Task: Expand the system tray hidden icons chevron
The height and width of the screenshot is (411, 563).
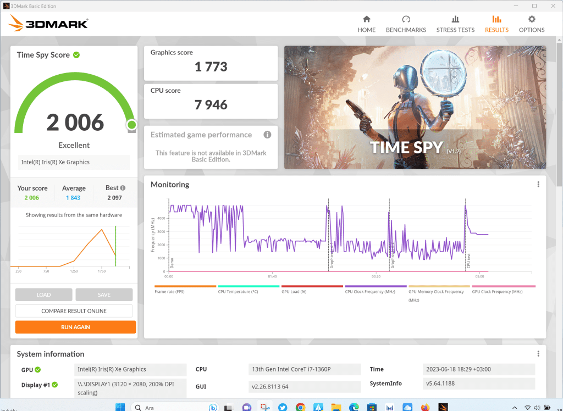Action: click(514, 407)
